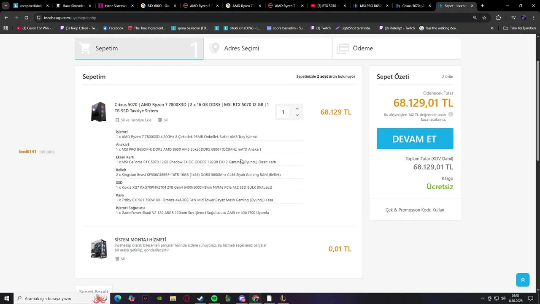
Task: Open the zoom magnifier in address bar
Action: coord(475,18)
